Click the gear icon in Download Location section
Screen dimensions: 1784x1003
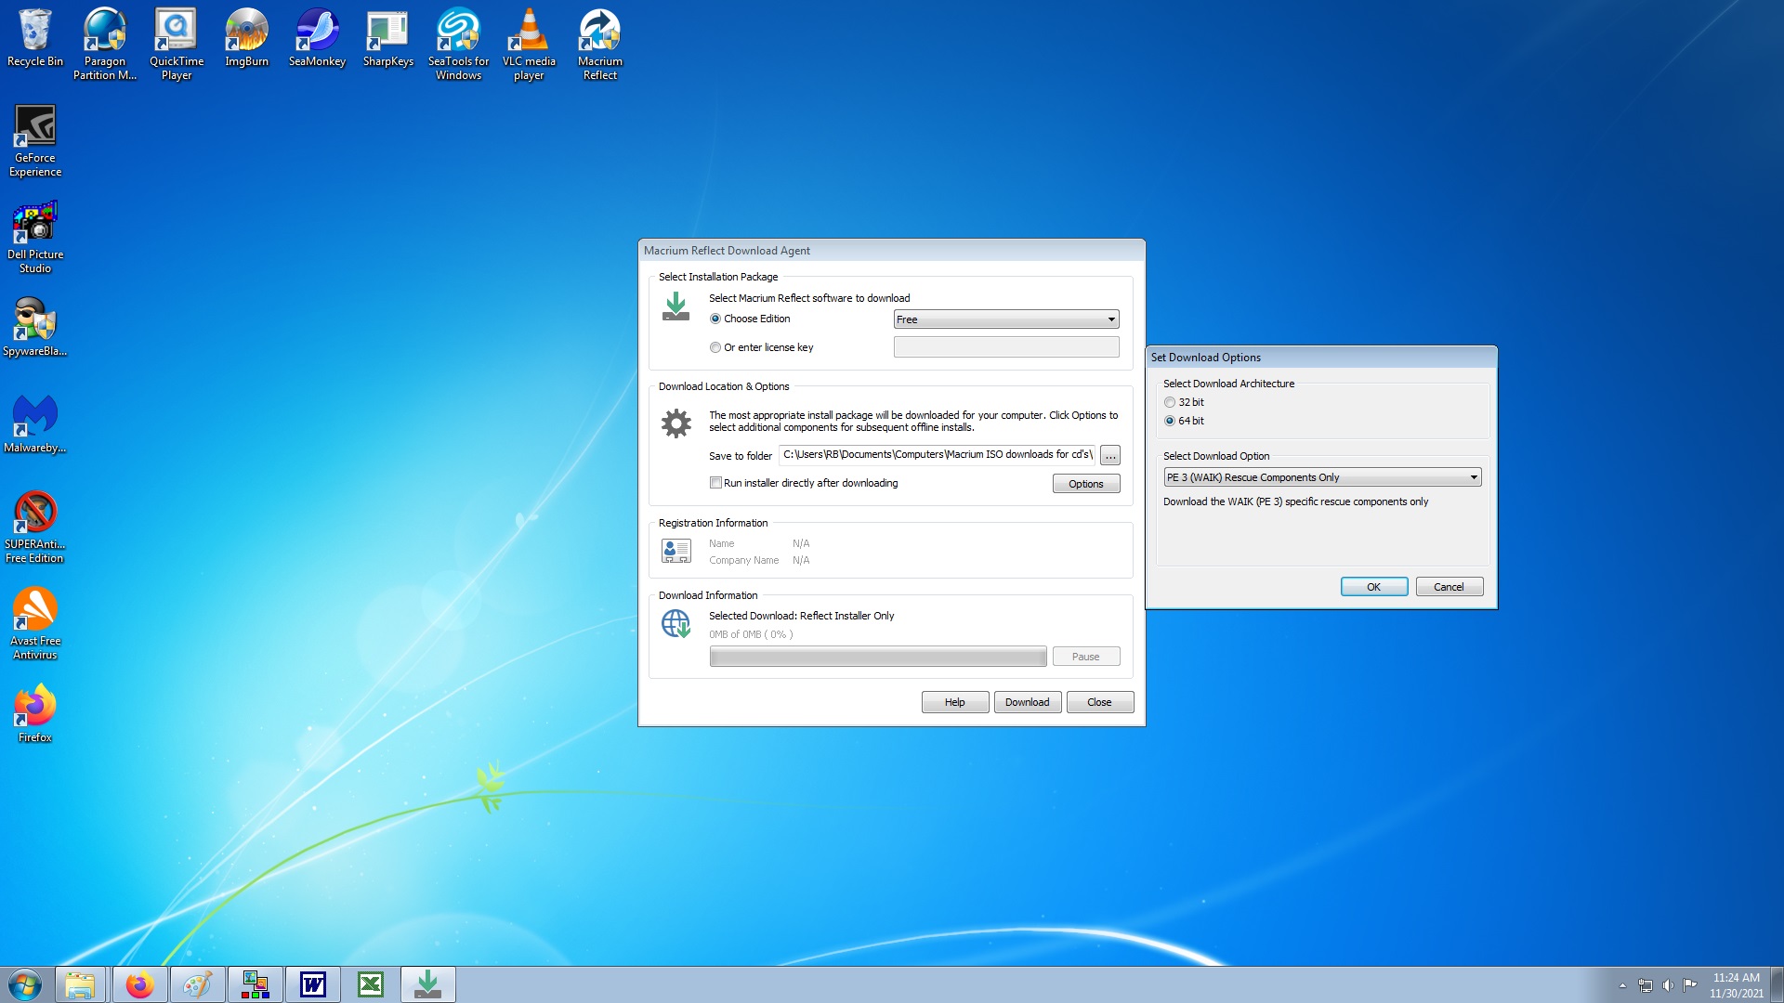[676, 423]
